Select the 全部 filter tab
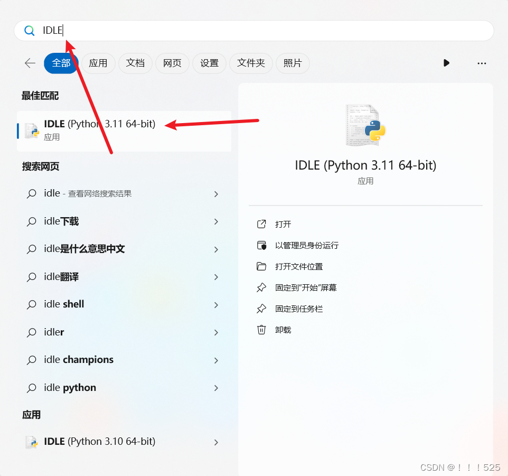The width and height of the screenshot is (508, 476). (61, 63)
